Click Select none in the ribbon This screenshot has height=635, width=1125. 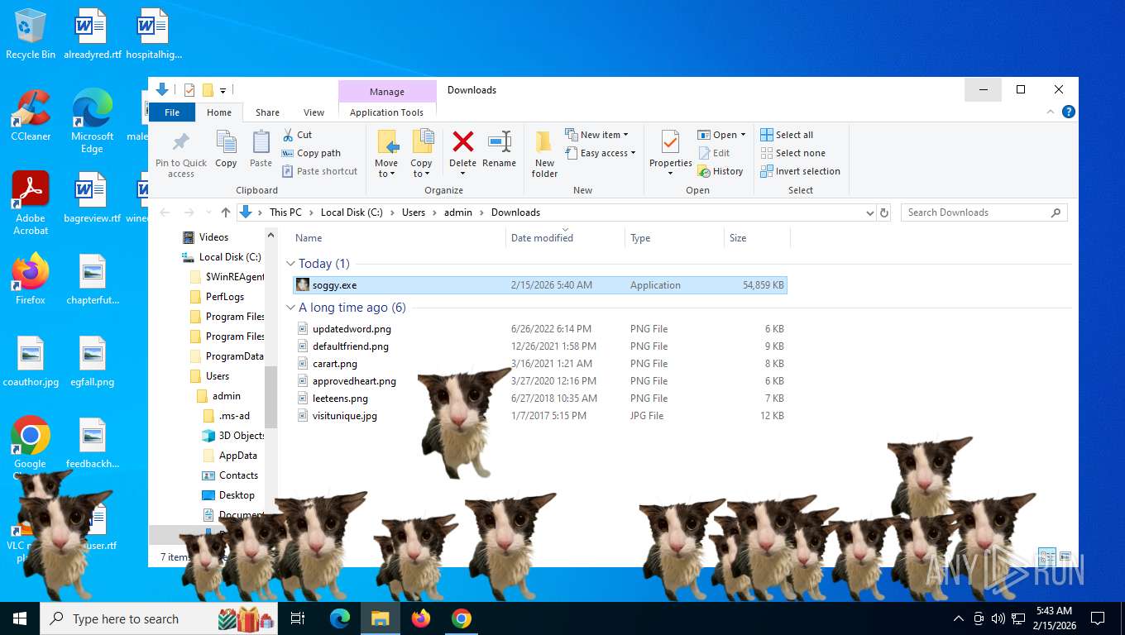tap(792, 153)
